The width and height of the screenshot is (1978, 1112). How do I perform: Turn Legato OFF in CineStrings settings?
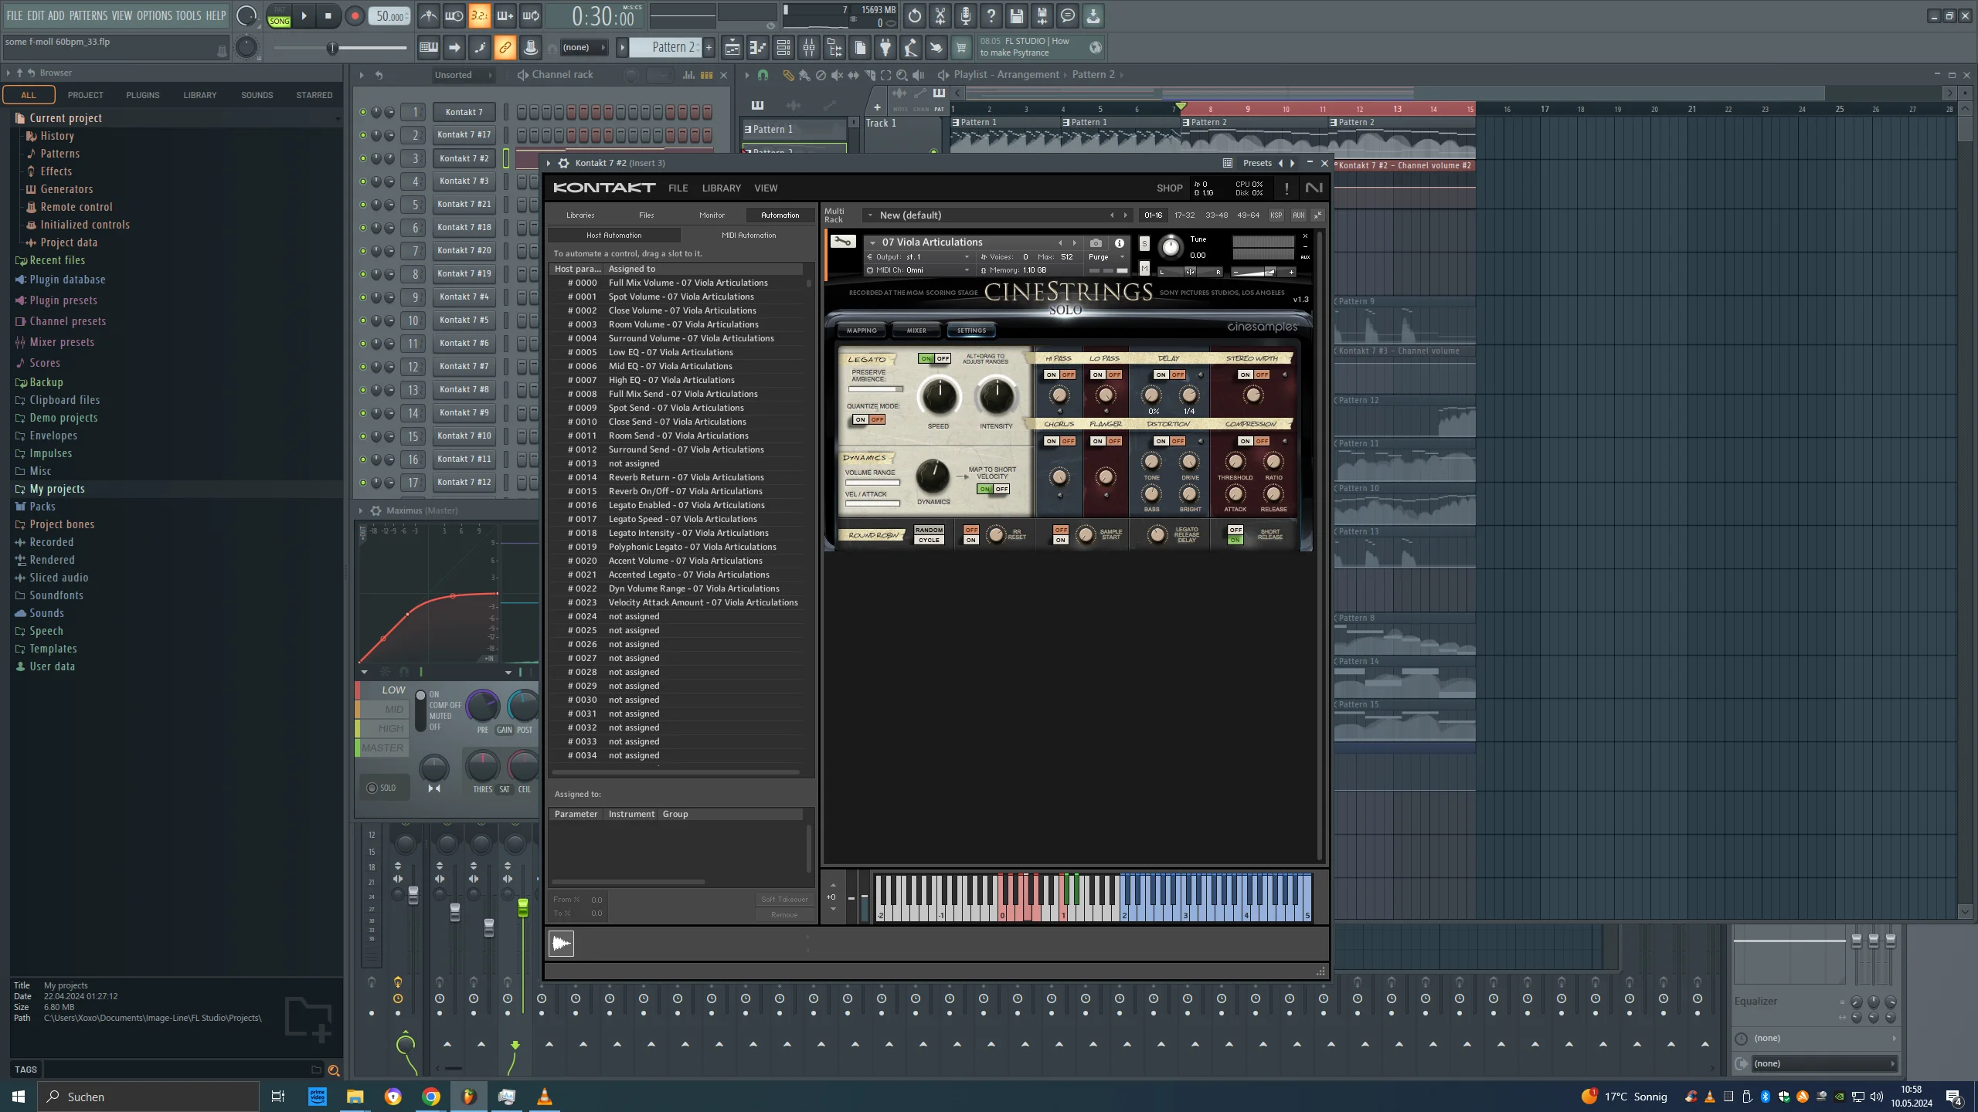click(943, 358)
